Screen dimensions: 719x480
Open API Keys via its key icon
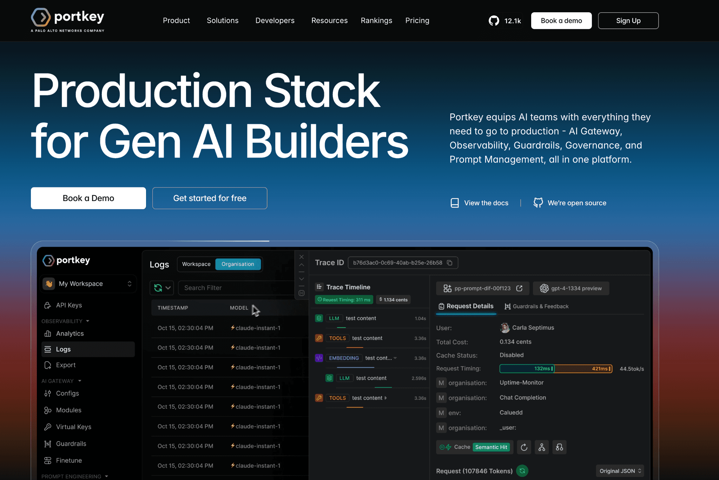point(48,305)
